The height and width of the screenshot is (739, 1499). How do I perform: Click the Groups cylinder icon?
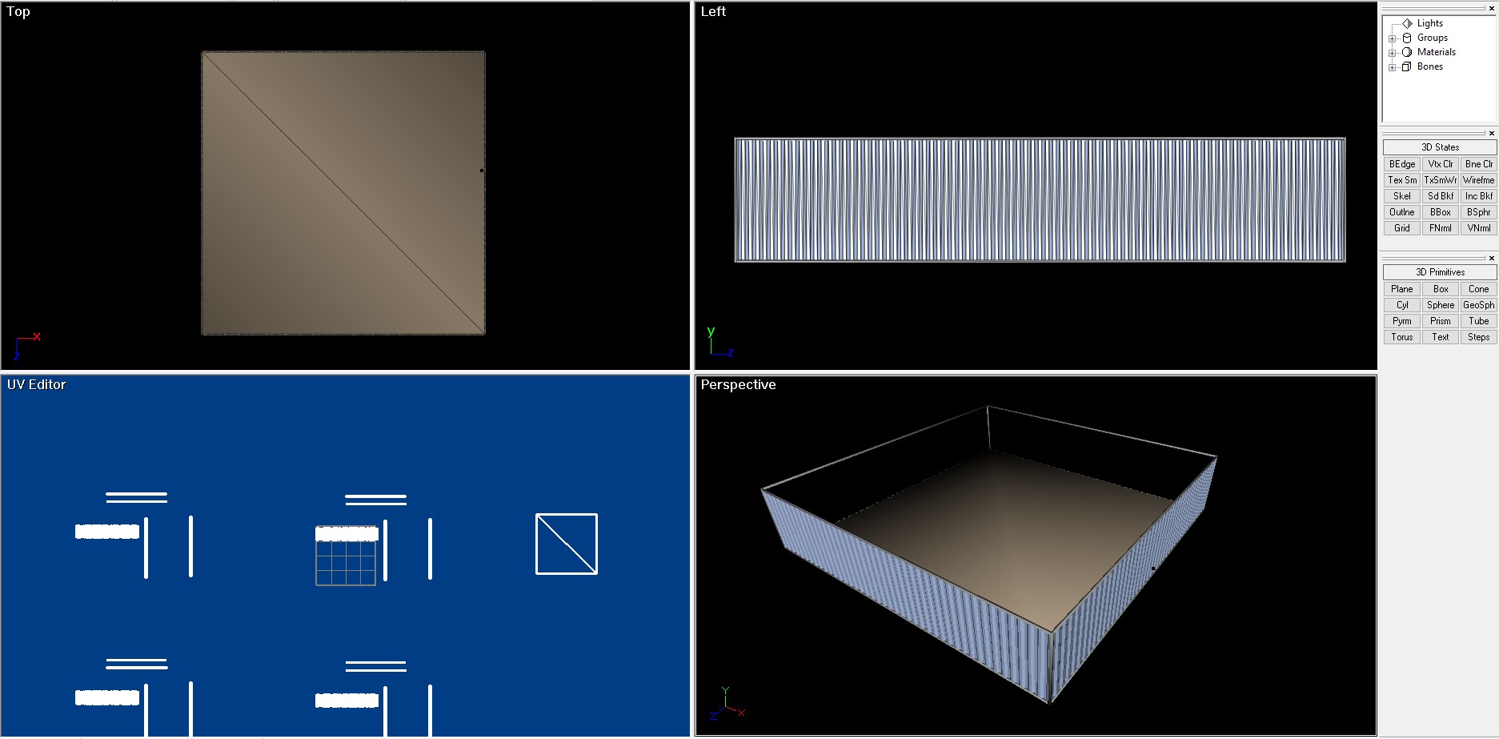1407,38
